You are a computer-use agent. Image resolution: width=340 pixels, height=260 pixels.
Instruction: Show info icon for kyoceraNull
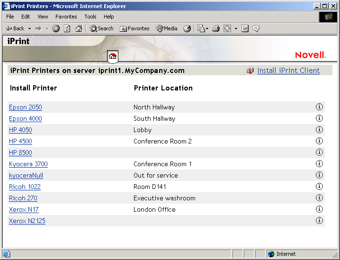coord(319,175)
